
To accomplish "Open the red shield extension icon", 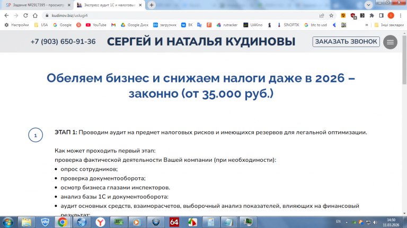I will coord(353,16).
